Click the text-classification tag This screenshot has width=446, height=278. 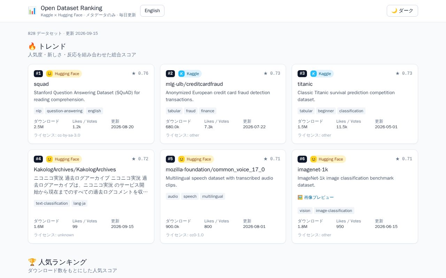pyautogui.click(x=52, y=203)
